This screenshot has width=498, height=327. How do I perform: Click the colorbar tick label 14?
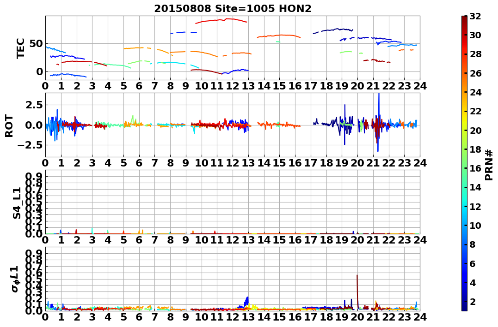tap(475, 187)
